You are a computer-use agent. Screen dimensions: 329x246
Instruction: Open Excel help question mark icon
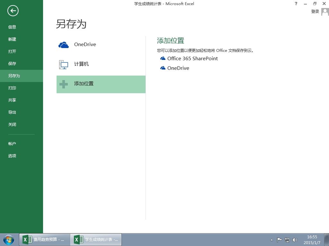pos(296,4)
